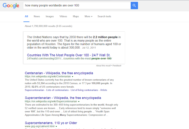Click the 'Jul 12, 2011' date in snippet

[89, 48]
